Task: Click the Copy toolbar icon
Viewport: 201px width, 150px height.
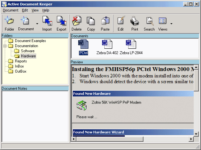Action: (x=91, y=23)
